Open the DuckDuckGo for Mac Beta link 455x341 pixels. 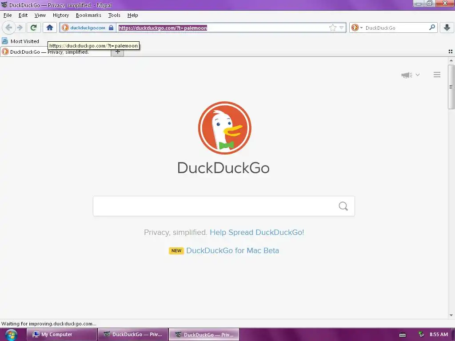pos(232,250)
